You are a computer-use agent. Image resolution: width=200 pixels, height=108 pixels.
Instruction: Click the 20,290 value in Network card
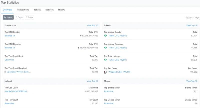pyautogui.click(x=95, y=104)
